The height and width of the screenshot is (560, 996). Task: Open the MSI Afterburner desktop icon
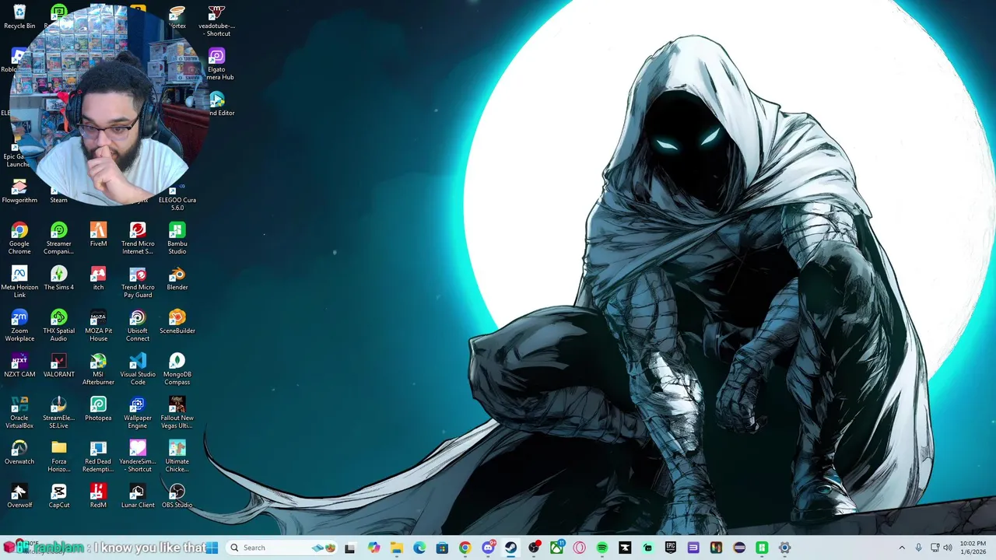[x=98, y=369]
